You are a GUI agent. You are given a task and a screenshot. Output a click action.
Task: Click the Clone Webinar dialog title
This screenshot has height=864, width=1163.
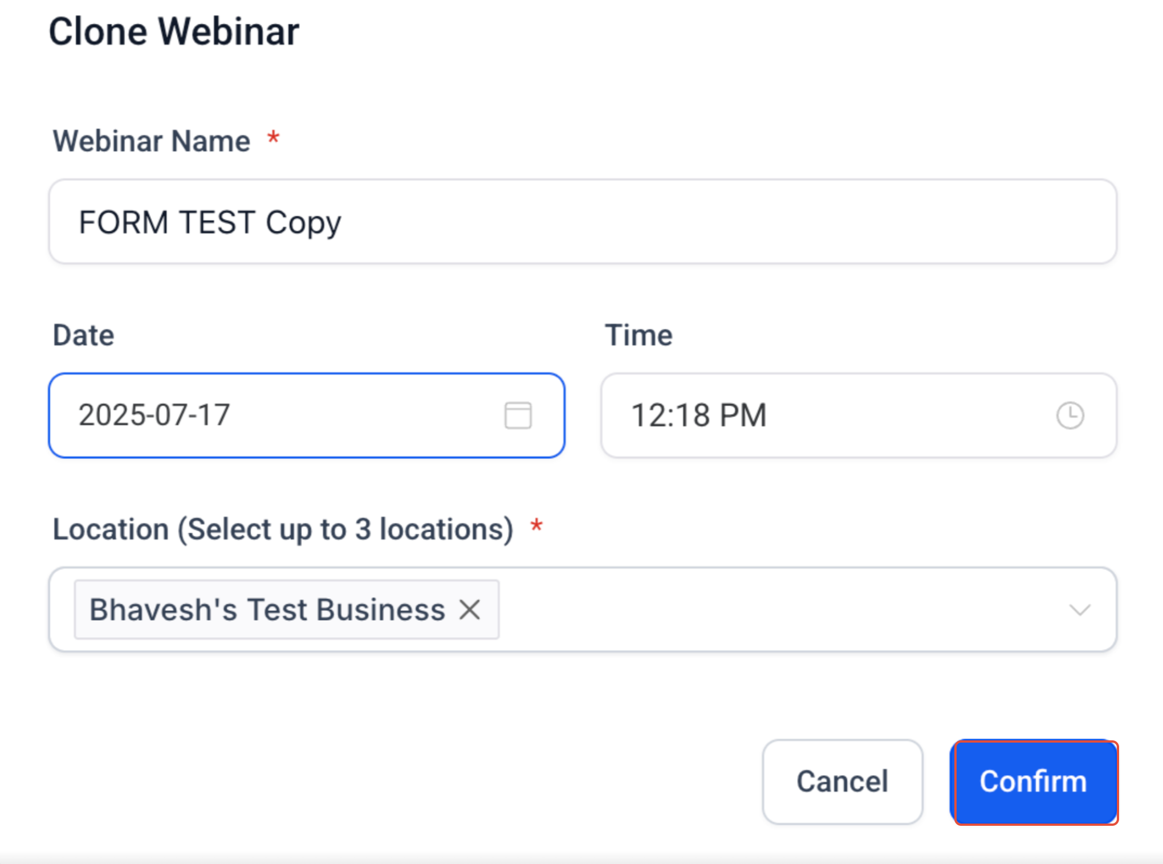point(174,31)
